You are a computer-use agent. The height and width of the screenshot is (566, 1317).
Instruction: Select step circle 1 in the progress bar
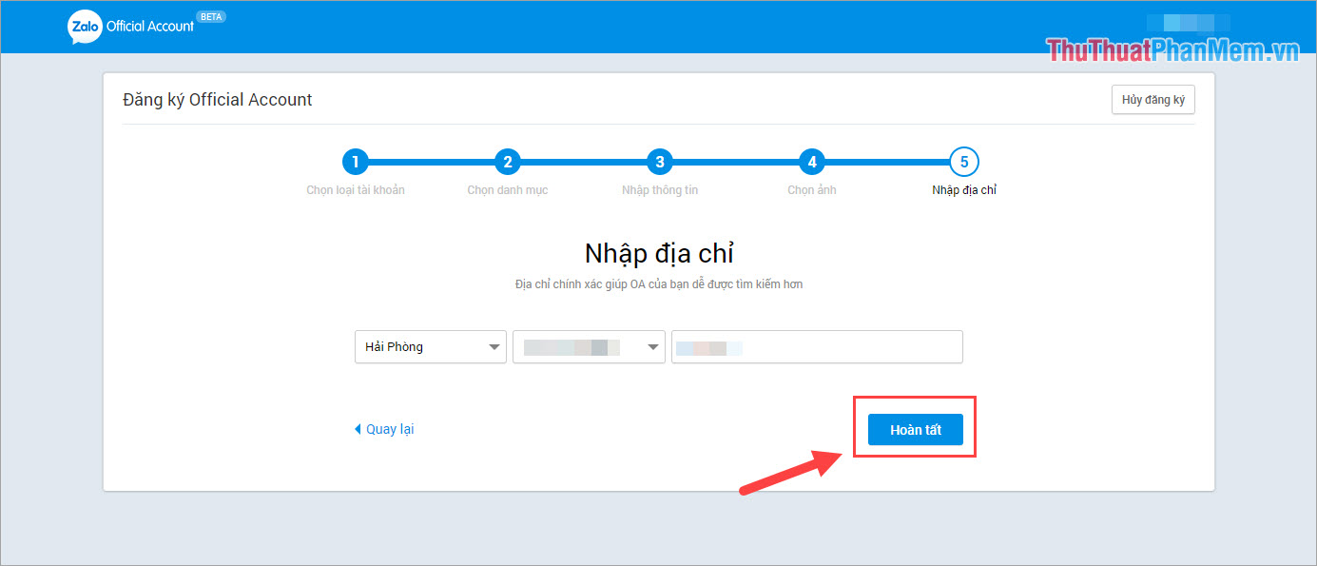(x=355, y=162)
